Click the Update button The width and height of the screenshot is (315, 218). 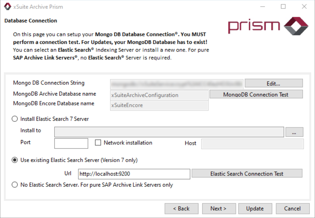(x=255, y=208)
